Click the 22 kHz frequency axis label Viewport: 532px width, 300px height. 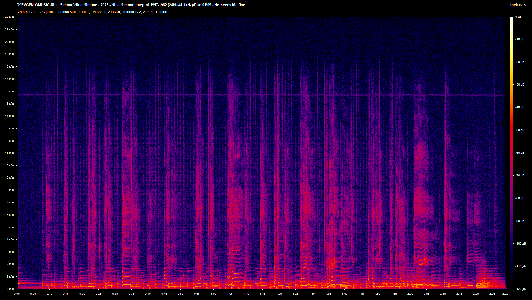(9, 17)
